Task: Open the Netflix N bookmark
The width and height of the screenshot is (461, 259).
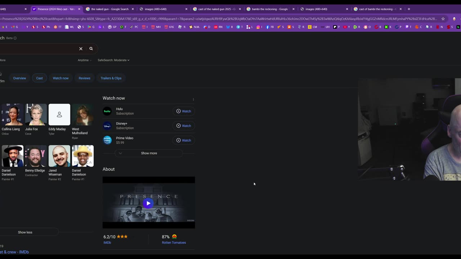Action: coord(439,27)
